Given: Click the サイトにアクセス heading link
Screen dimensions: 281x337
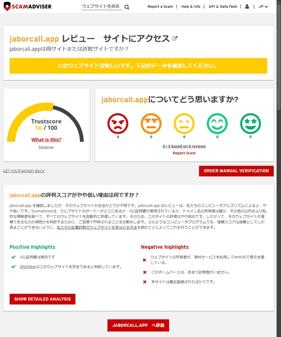Looking at the screenshot, I should point(137,39).
